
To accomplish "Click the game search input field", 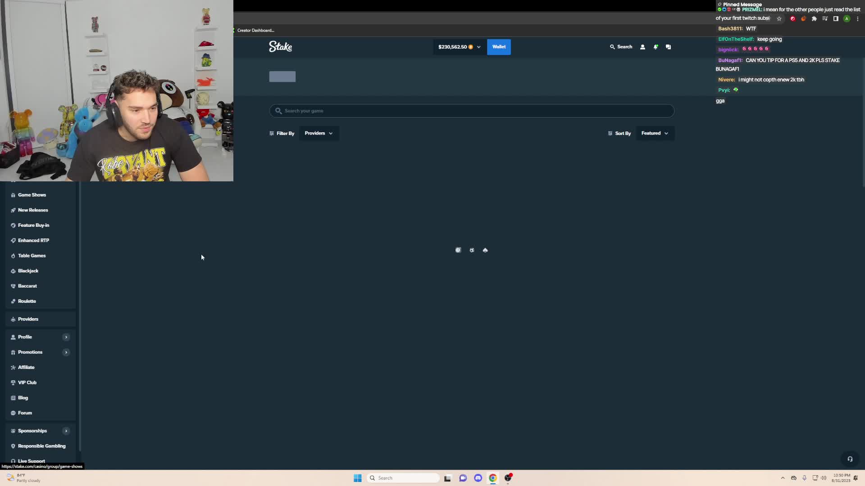I will coord(471,111).
